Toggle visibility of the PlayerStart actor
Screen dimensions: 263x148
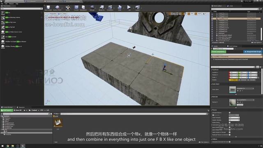tap(212, 33)
